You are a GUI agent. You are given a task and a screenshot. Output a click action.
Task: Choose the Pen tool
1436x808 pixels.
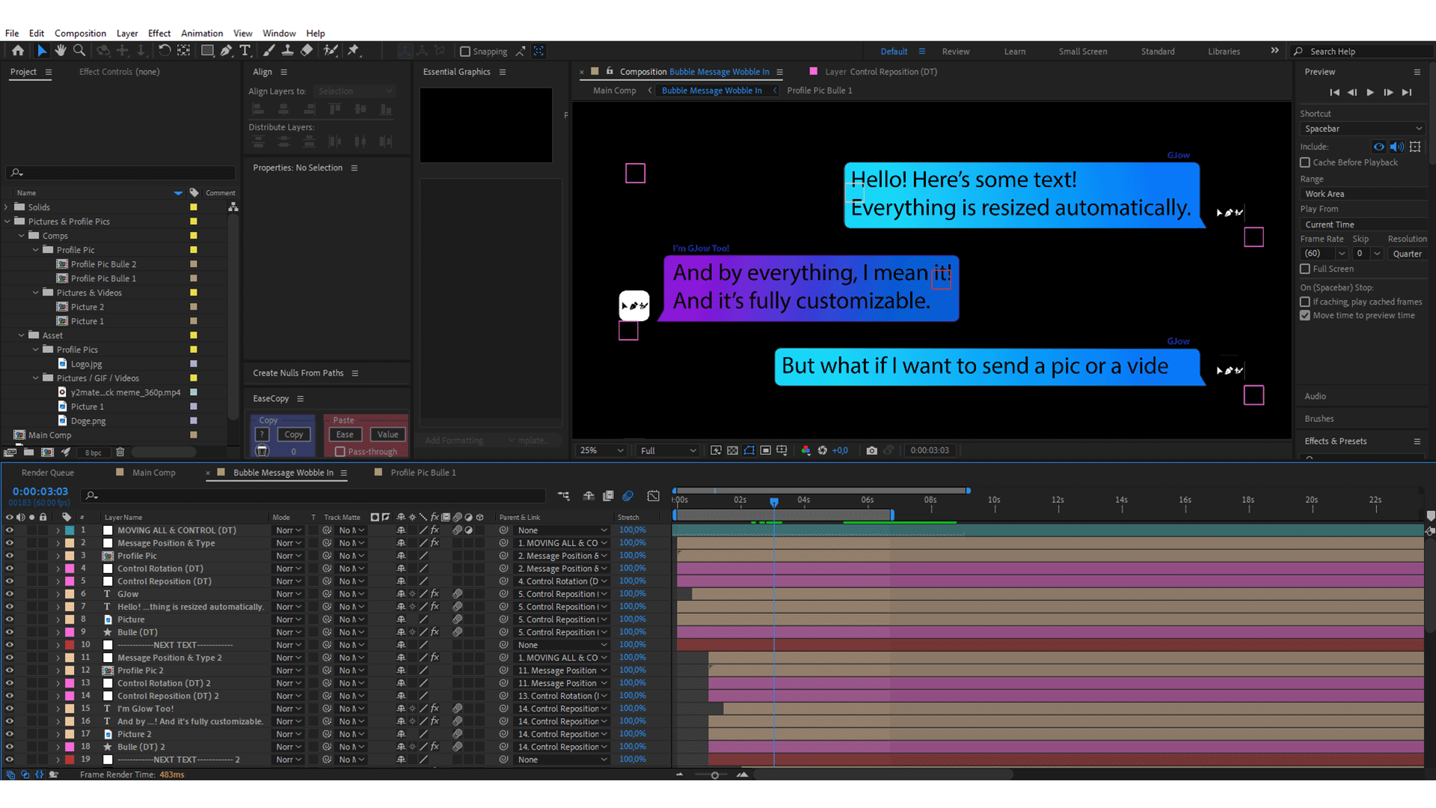pyautogui.click(x=226, y=51)
